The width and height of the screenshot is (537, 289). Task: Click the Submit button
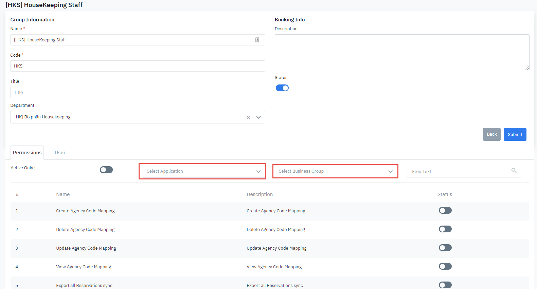coord(515,134)
